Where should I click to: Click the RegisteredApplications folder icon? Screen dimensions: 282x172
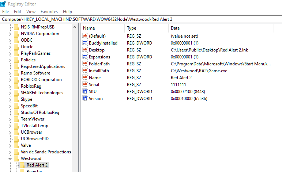[16, 66]
